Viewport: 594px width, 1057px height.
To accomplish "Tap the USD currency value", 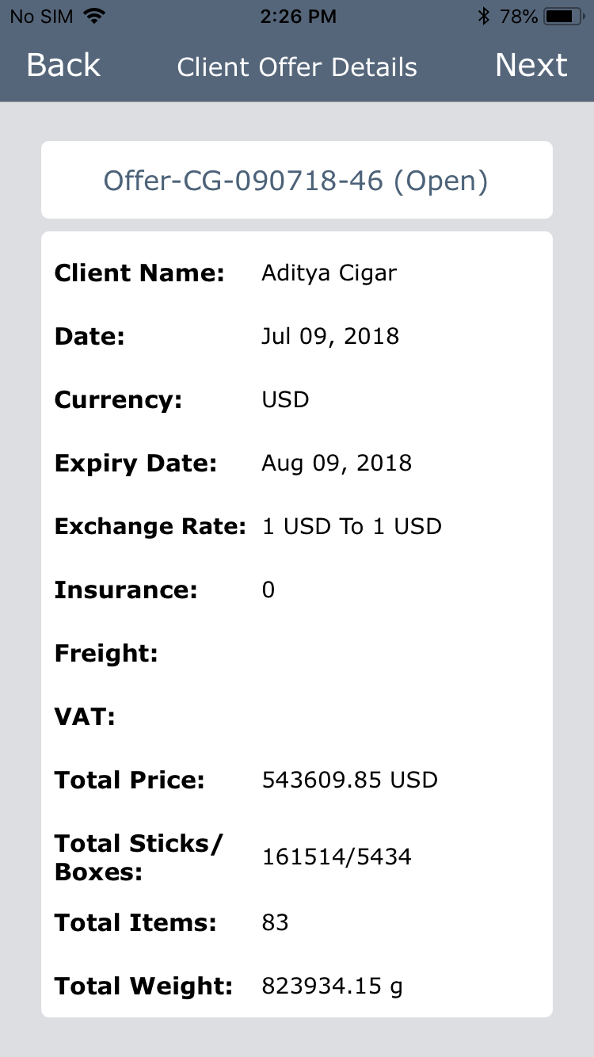I will click(x=285, y=399).
